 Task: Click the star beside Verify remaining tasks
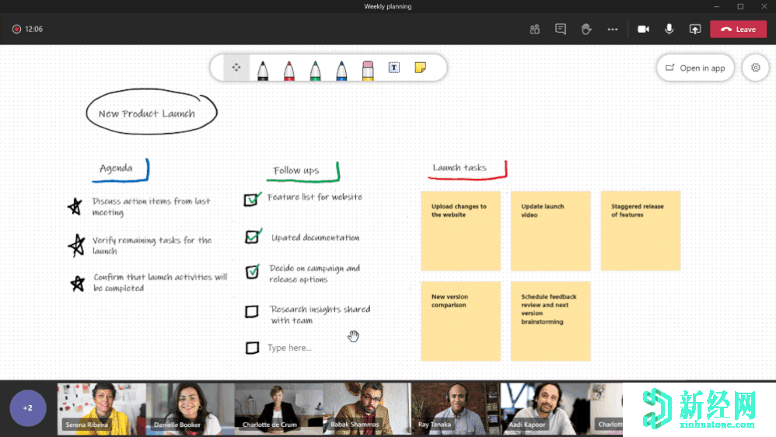pos(77,245)
